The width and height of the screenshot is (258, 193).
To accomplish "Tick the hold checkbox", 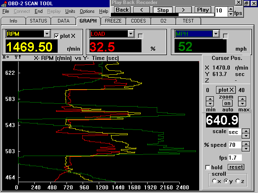I will tap(208, 167).
